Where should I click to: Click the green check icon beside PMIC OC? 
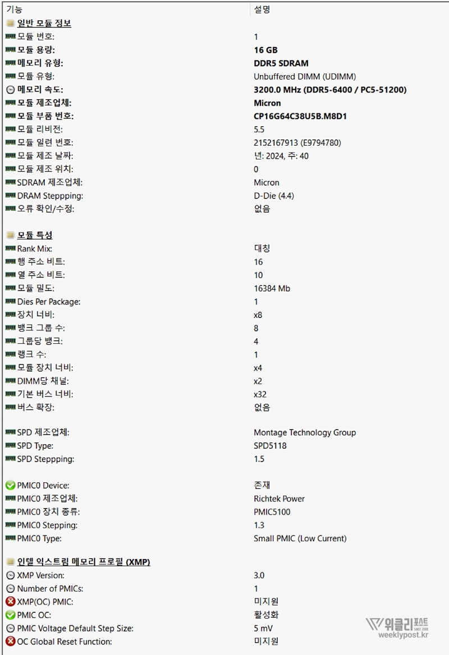[x=10, y=615]
